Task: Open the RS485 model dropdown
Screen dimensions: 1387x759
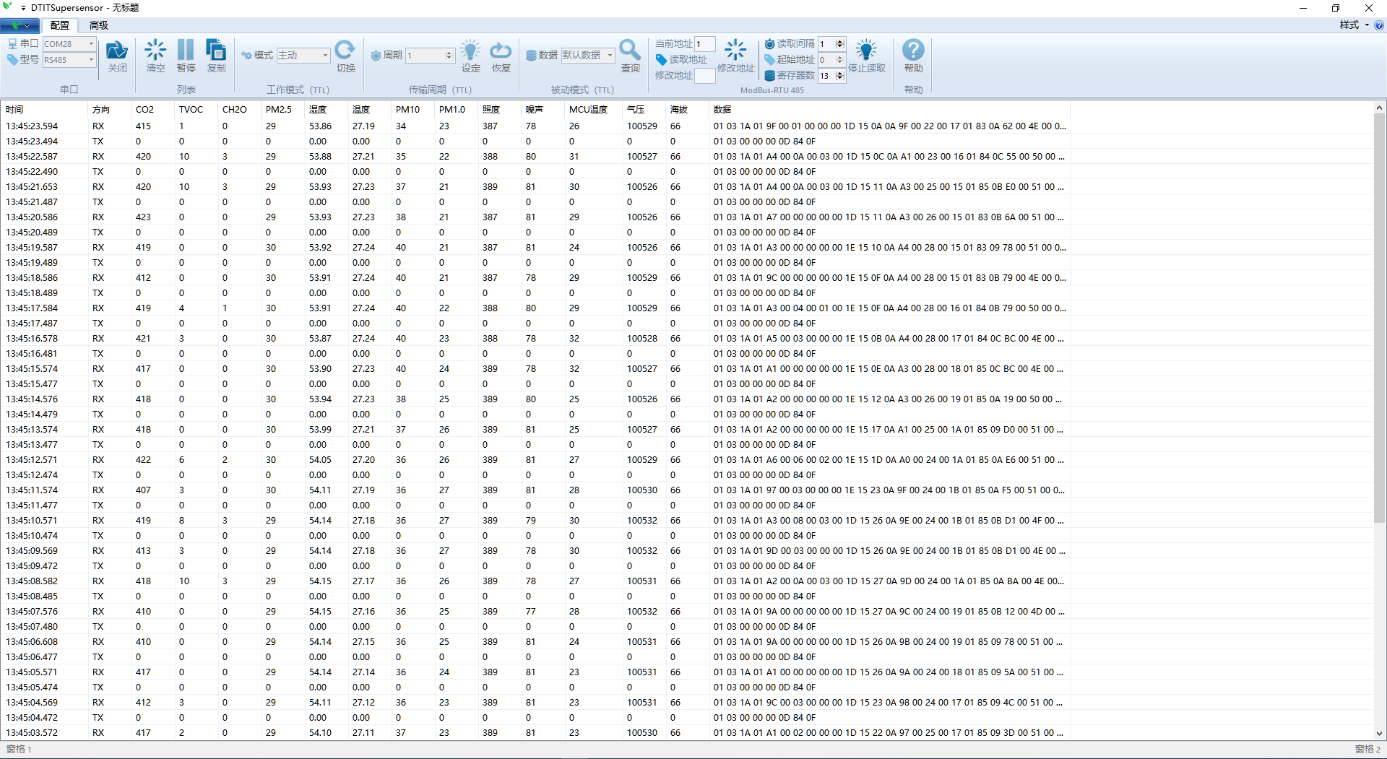Action: click(91, 60)
